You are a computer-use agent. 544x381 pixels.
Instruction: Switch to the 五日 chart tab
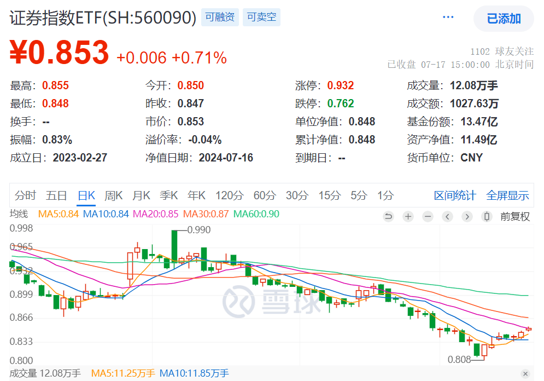pos(56,195)
